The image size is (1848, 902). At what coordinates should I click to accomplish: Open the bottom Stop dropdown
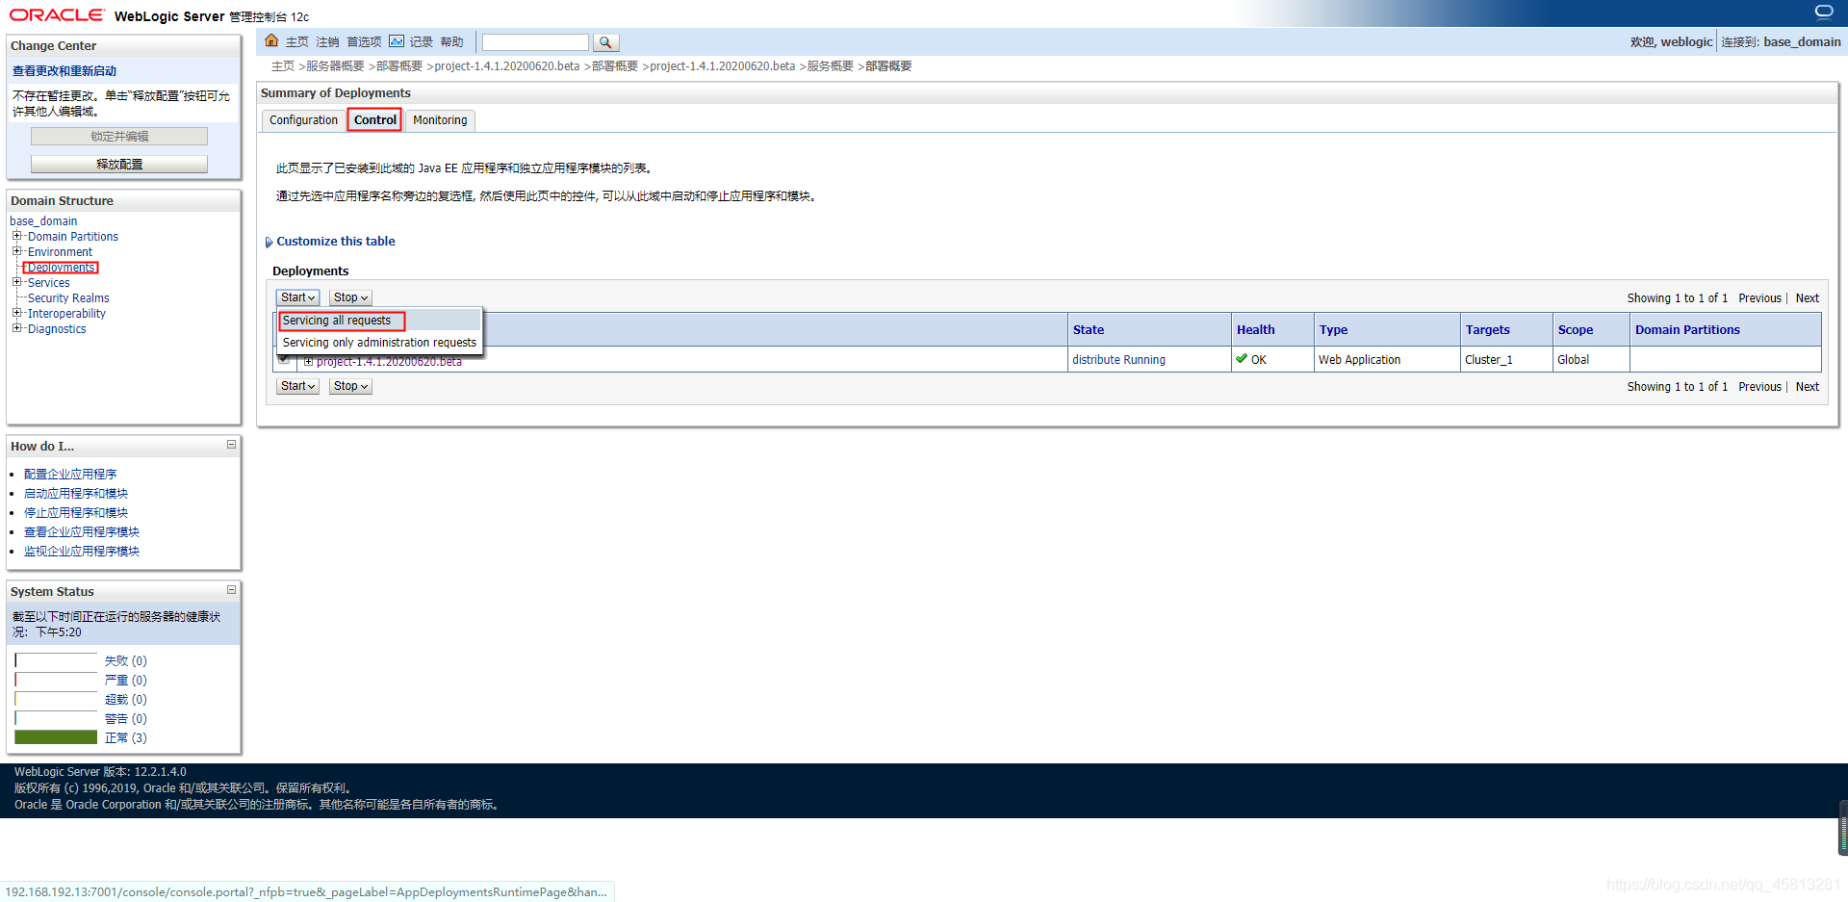pos(350,386)
